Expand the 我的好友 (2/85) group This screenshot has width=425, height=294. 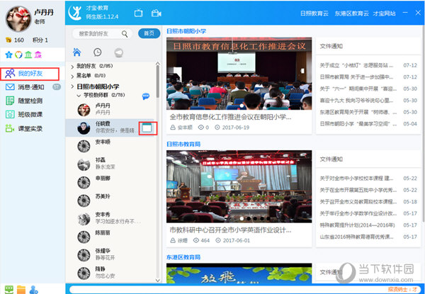pyautogui.click(x=72, y=67)
